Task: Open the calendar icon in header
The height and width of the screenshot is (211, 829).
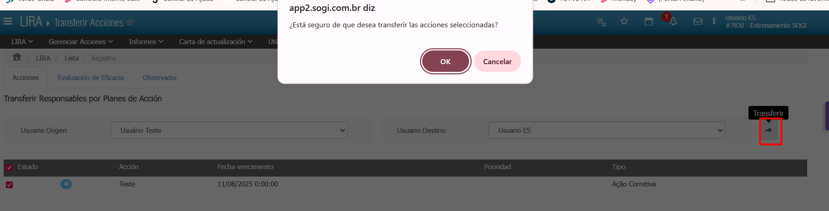Action: coord(649,21)
